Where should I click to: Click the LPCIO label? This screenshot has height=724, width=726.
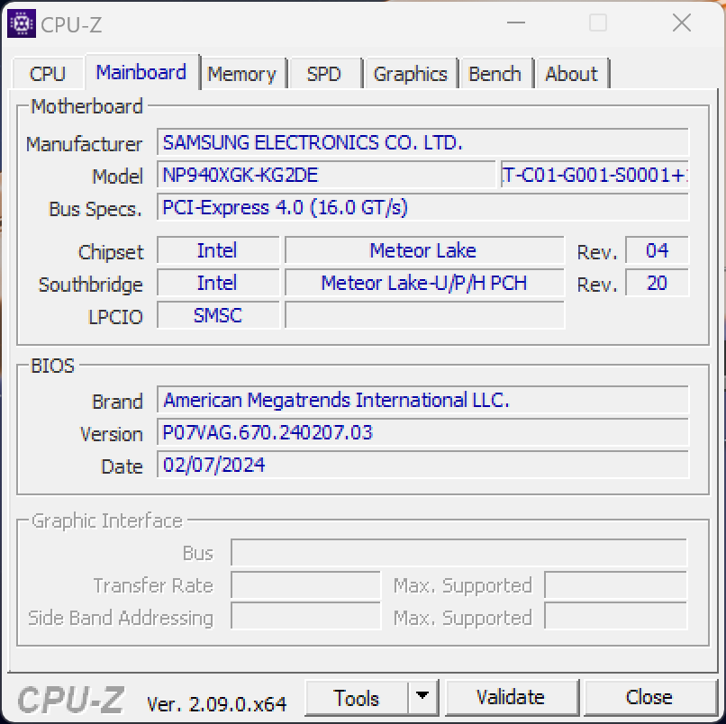click(115, 317)
